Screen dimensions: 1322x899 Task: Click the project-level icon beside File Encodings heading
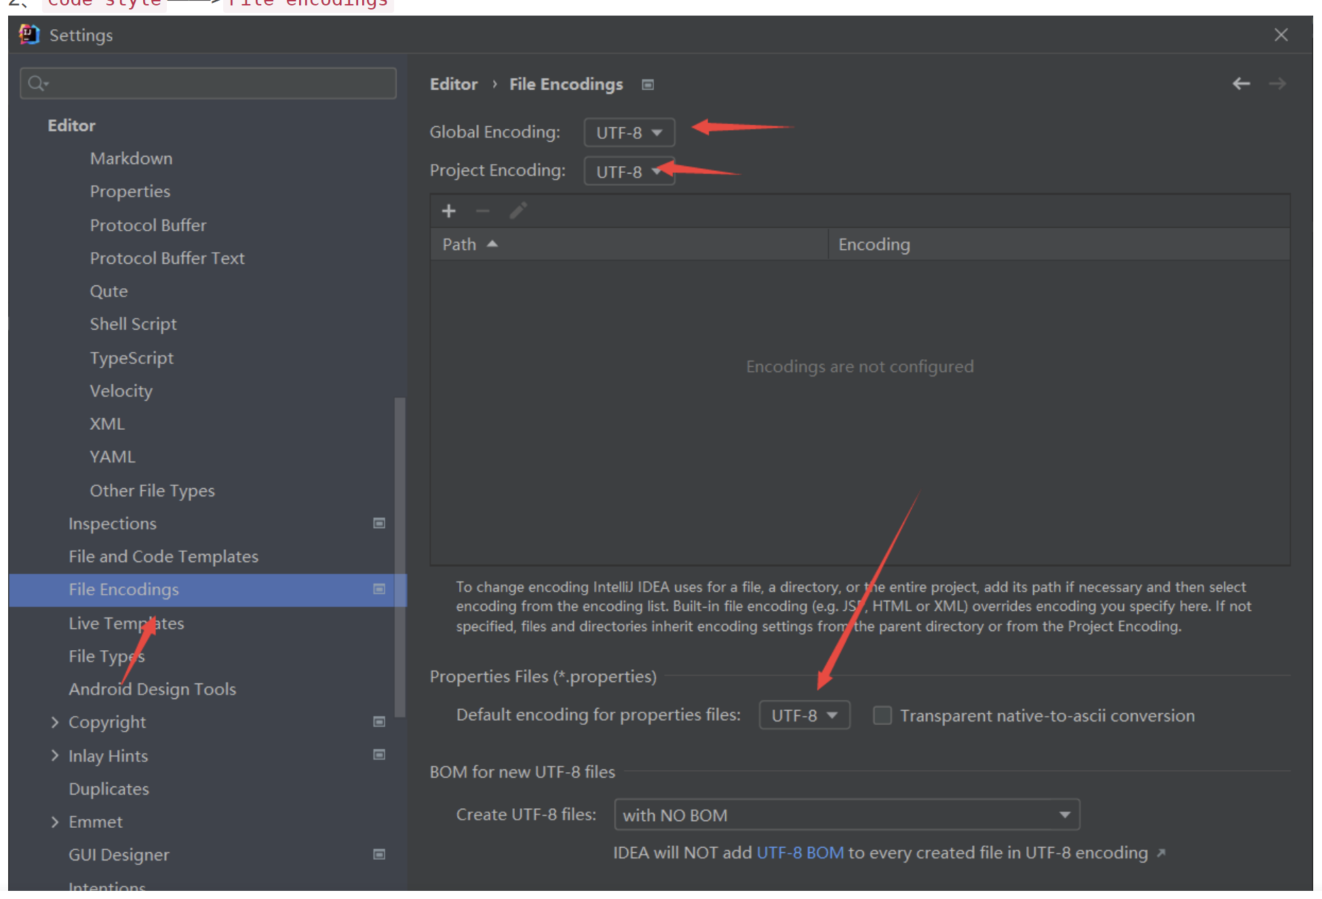[x=648, y=85]
